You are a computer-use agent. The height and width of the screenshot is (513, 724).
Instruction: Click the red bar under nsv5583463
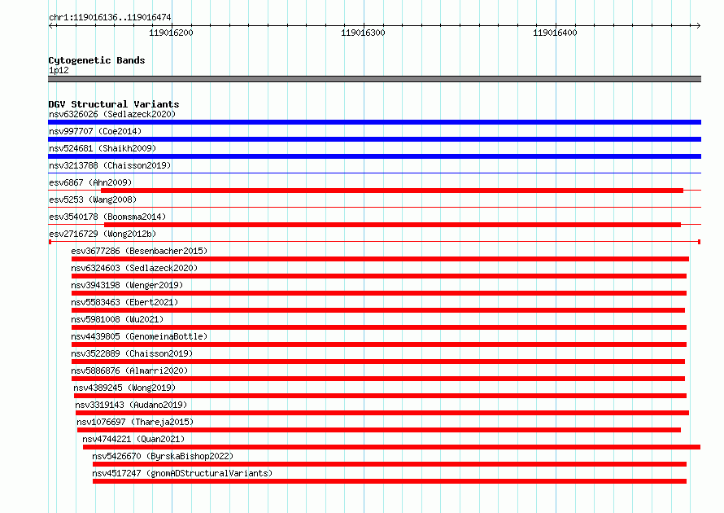pyautogui.click(x=378, y=310)
